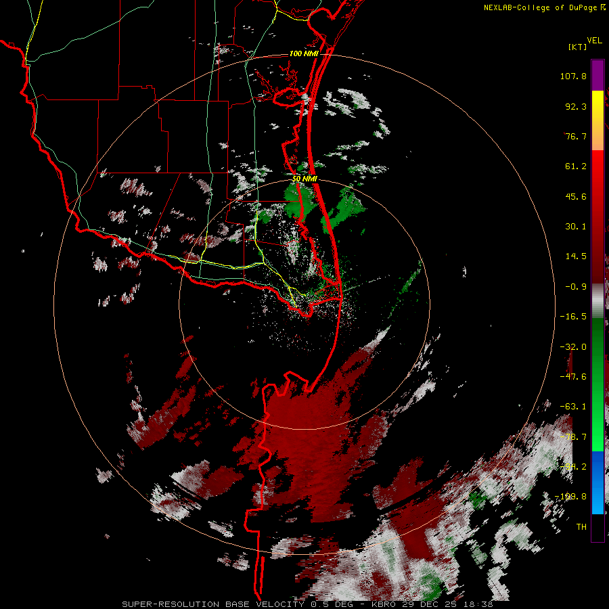The height and width of the screenshot is (609, 609).
Task: Click the -63.1 velocity scale value
Action: pos(573,407)
